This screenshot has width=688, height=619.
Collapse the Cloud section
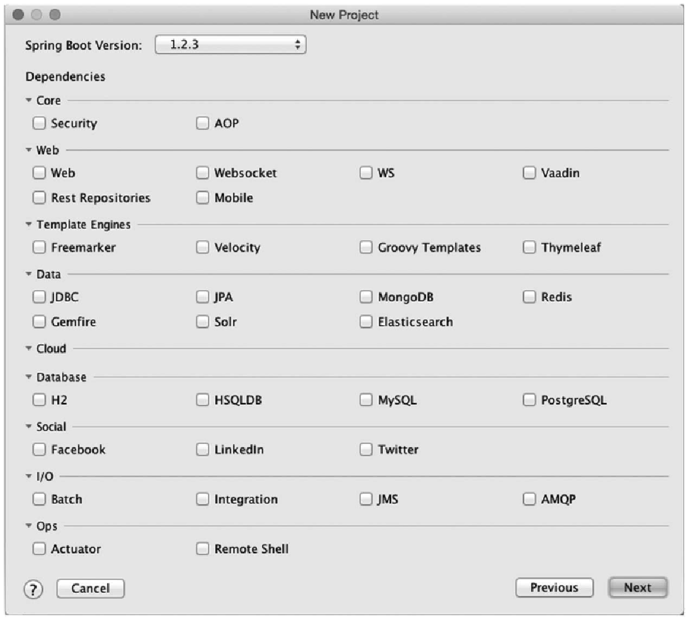coord(28,348)
